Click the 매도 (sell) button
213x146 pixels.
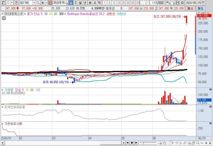click(x=200, y=8)
